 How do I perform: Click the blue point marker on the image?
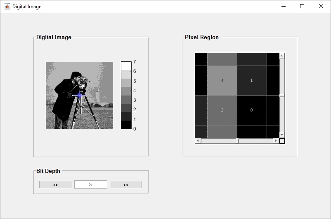(x=80, y=95)
